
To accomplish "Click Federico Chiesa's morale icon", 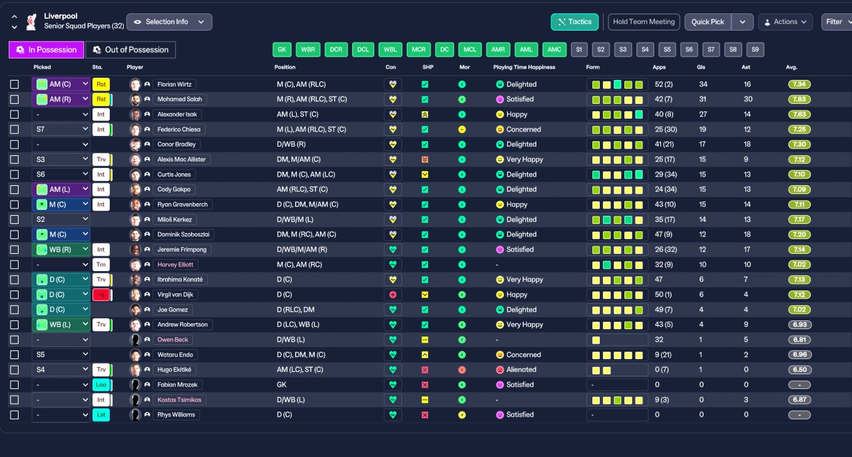I will point(462,129).
